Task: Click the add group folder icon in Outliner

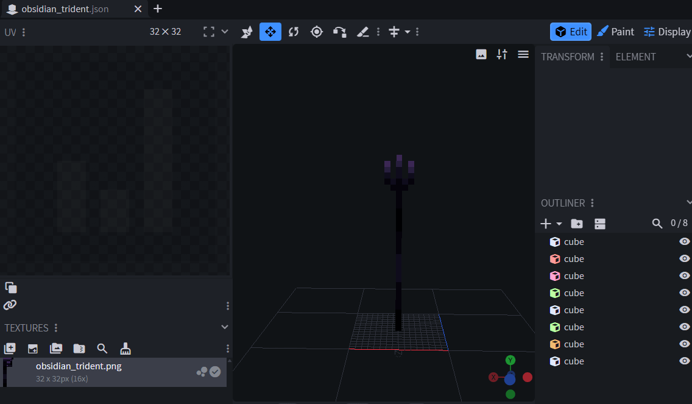Action: point(576,224)
